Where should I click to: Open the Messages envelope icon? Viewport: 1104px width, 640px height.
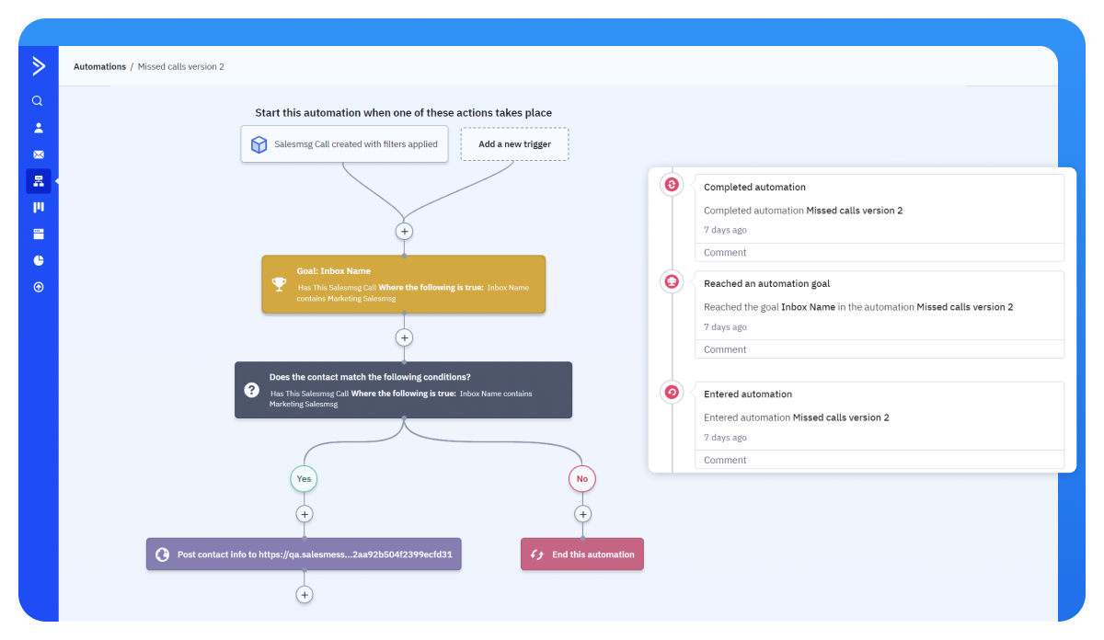click(38, 154)
